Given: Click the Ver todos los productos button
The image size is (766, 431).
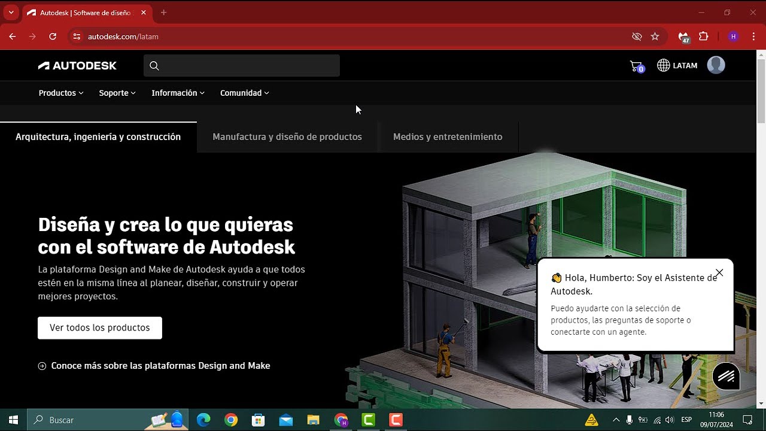Looking at the screenshot, I should pos(100,328).
